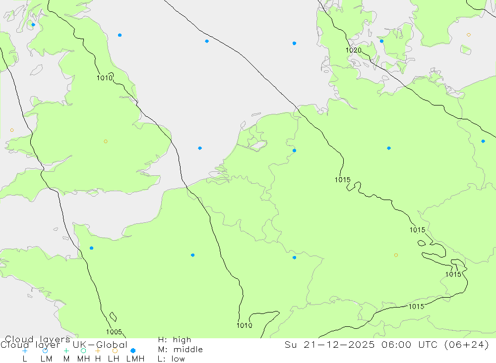Click the 1010 isobar label over northern England

[x=105, y=78]
